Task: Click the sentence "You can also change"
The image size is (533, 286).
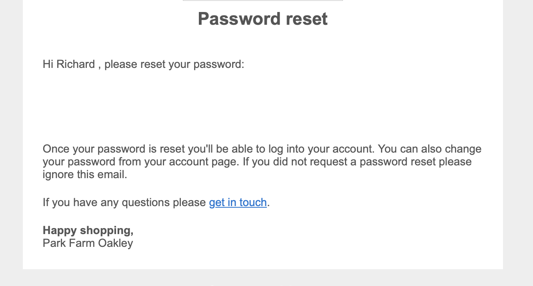Action: click(429, 149)
